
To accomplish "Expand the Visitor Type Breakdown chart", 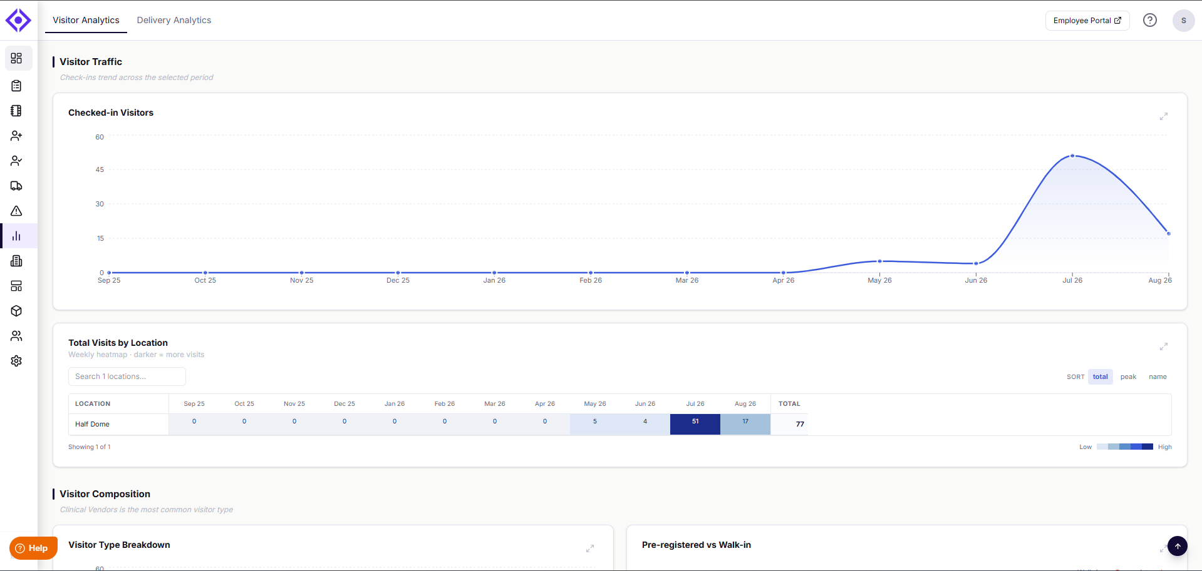I will (590, 548).
